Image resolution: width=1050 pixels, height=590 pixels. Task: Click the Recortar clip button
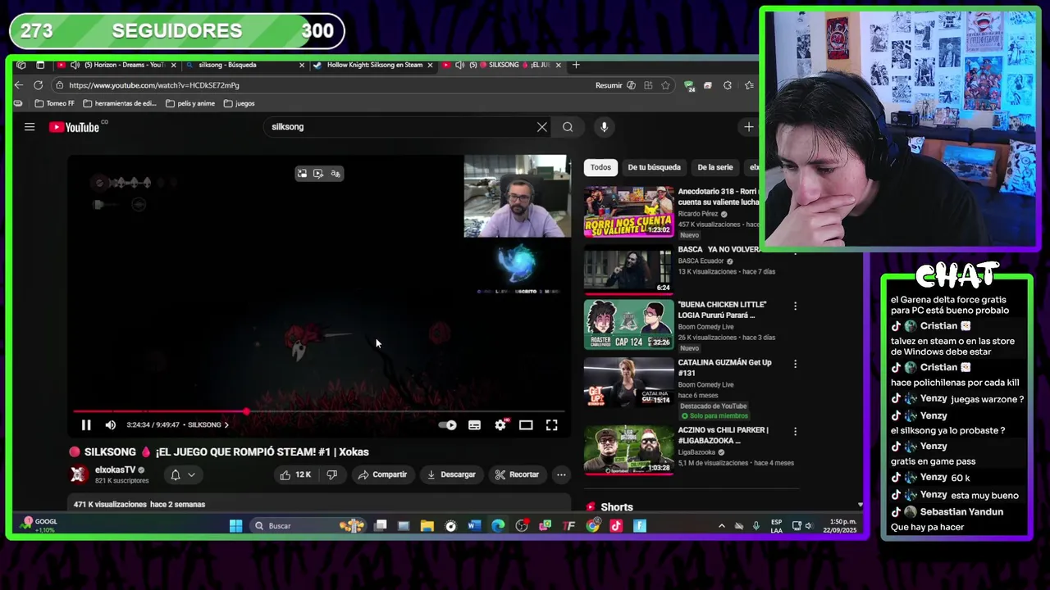517,474
